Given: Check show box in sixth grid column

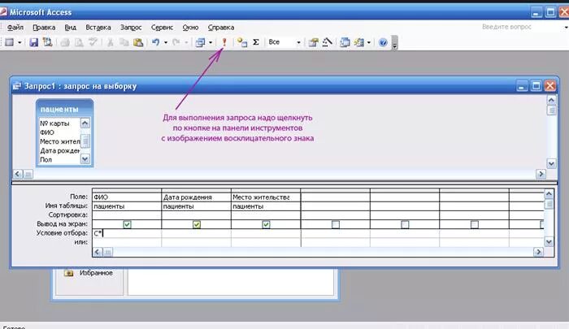Looking at the screenshot, I should [474, 224].
